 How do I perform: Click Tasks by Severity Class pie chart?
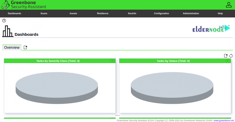point(57,88)
